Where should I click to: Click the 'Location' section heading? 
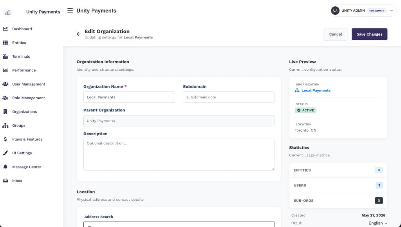click(86, 192)
